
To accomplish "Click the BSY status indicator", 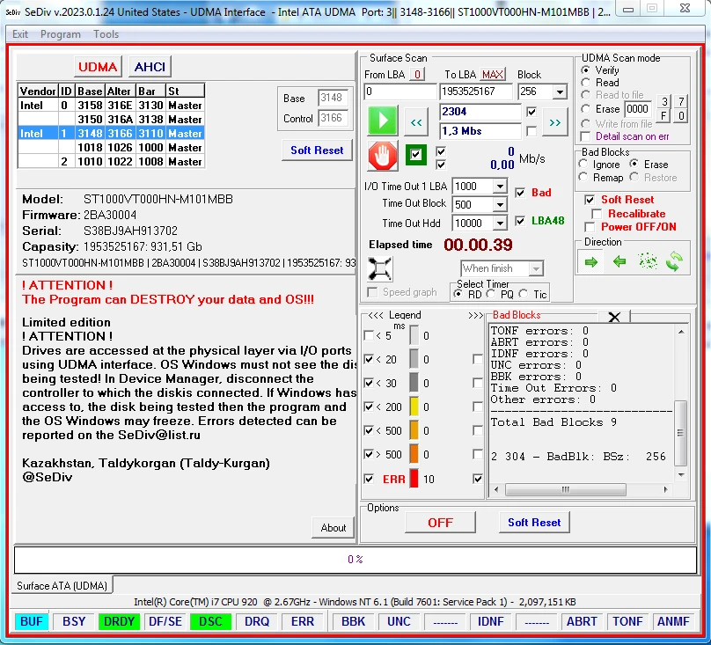I will tap(74, 621).
